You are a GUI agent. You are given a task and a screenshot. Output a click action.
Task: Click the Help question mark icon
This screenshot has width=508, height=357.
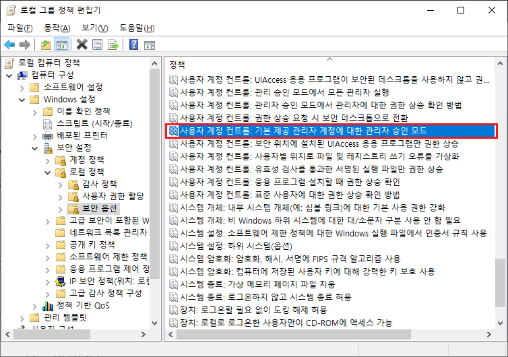coord(133,44)
